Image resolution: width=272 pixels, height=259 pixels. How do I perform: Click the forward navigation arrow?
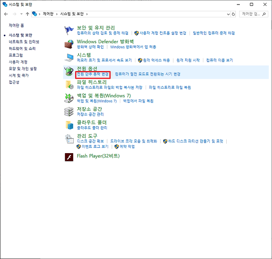pyautogui.click(x=15, y=14)
